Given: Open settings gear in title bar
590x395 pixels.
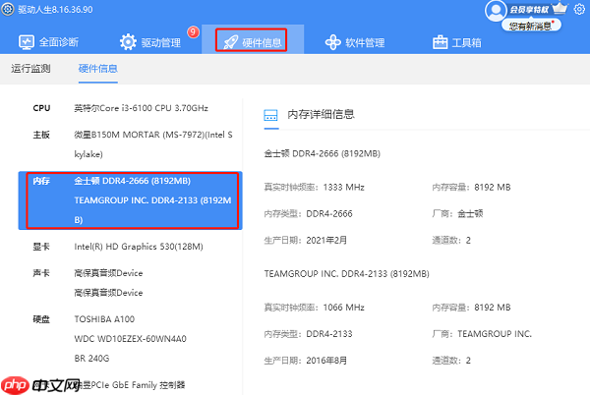Looking at the screenshot, I should (579, 9).
